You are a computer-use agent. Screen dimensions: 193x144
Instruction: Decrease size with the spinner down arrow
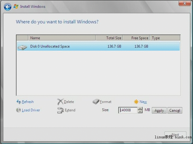tap(140, 112)
